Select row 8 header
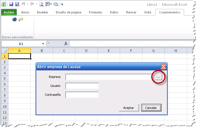The image size is (198, 129). tap(5, 95)
